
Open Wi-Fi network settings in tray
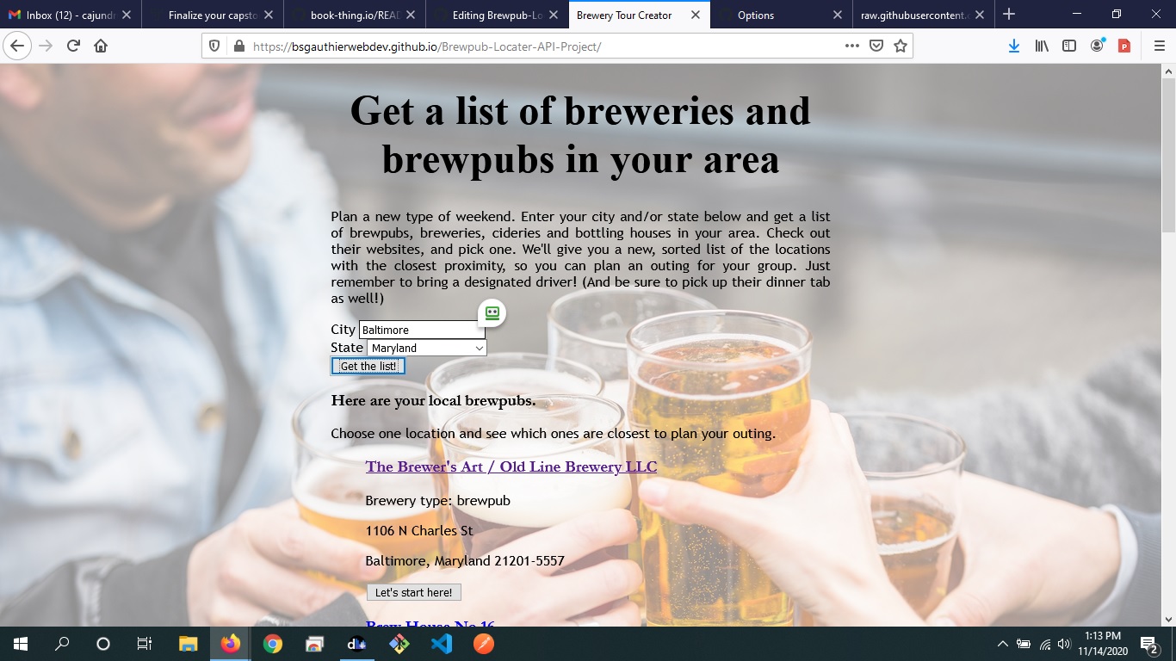click(x=1044, y=644)
